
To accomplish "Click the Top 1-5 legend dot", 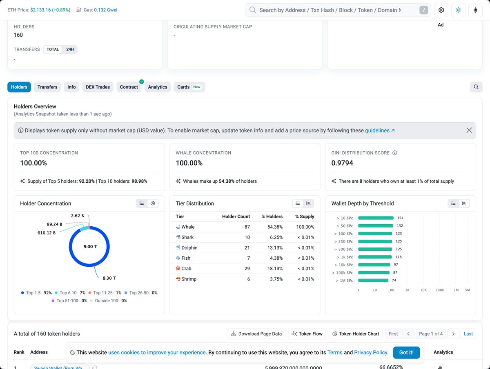I will 22,293.
